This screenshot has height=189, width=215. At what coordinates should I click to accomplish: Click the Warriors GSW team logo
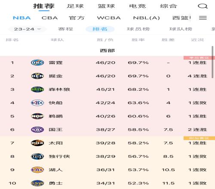click(37, 183)
